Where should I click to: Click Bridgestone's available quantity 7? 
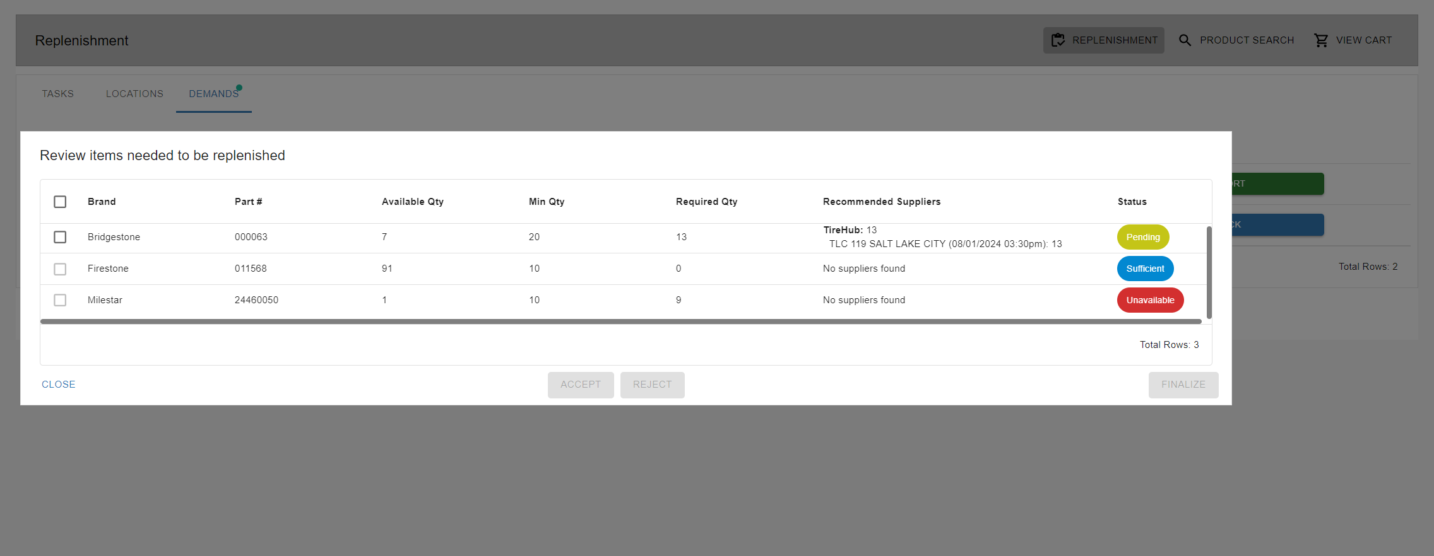coord(384,237)
